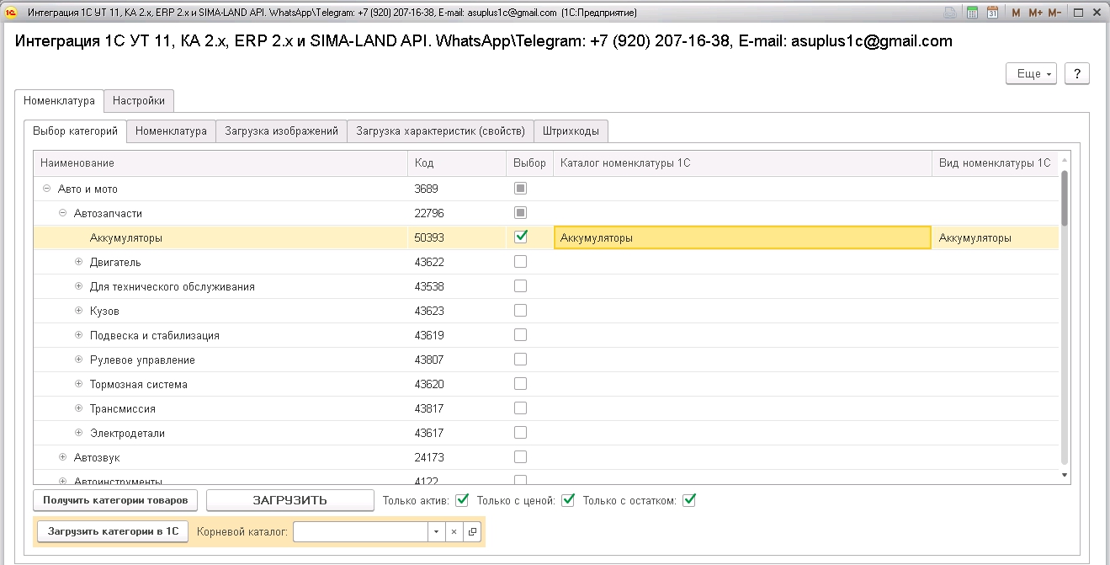Check the Кузов selection checkbox
Screen dimensions: 1110x565
[521, 311]
